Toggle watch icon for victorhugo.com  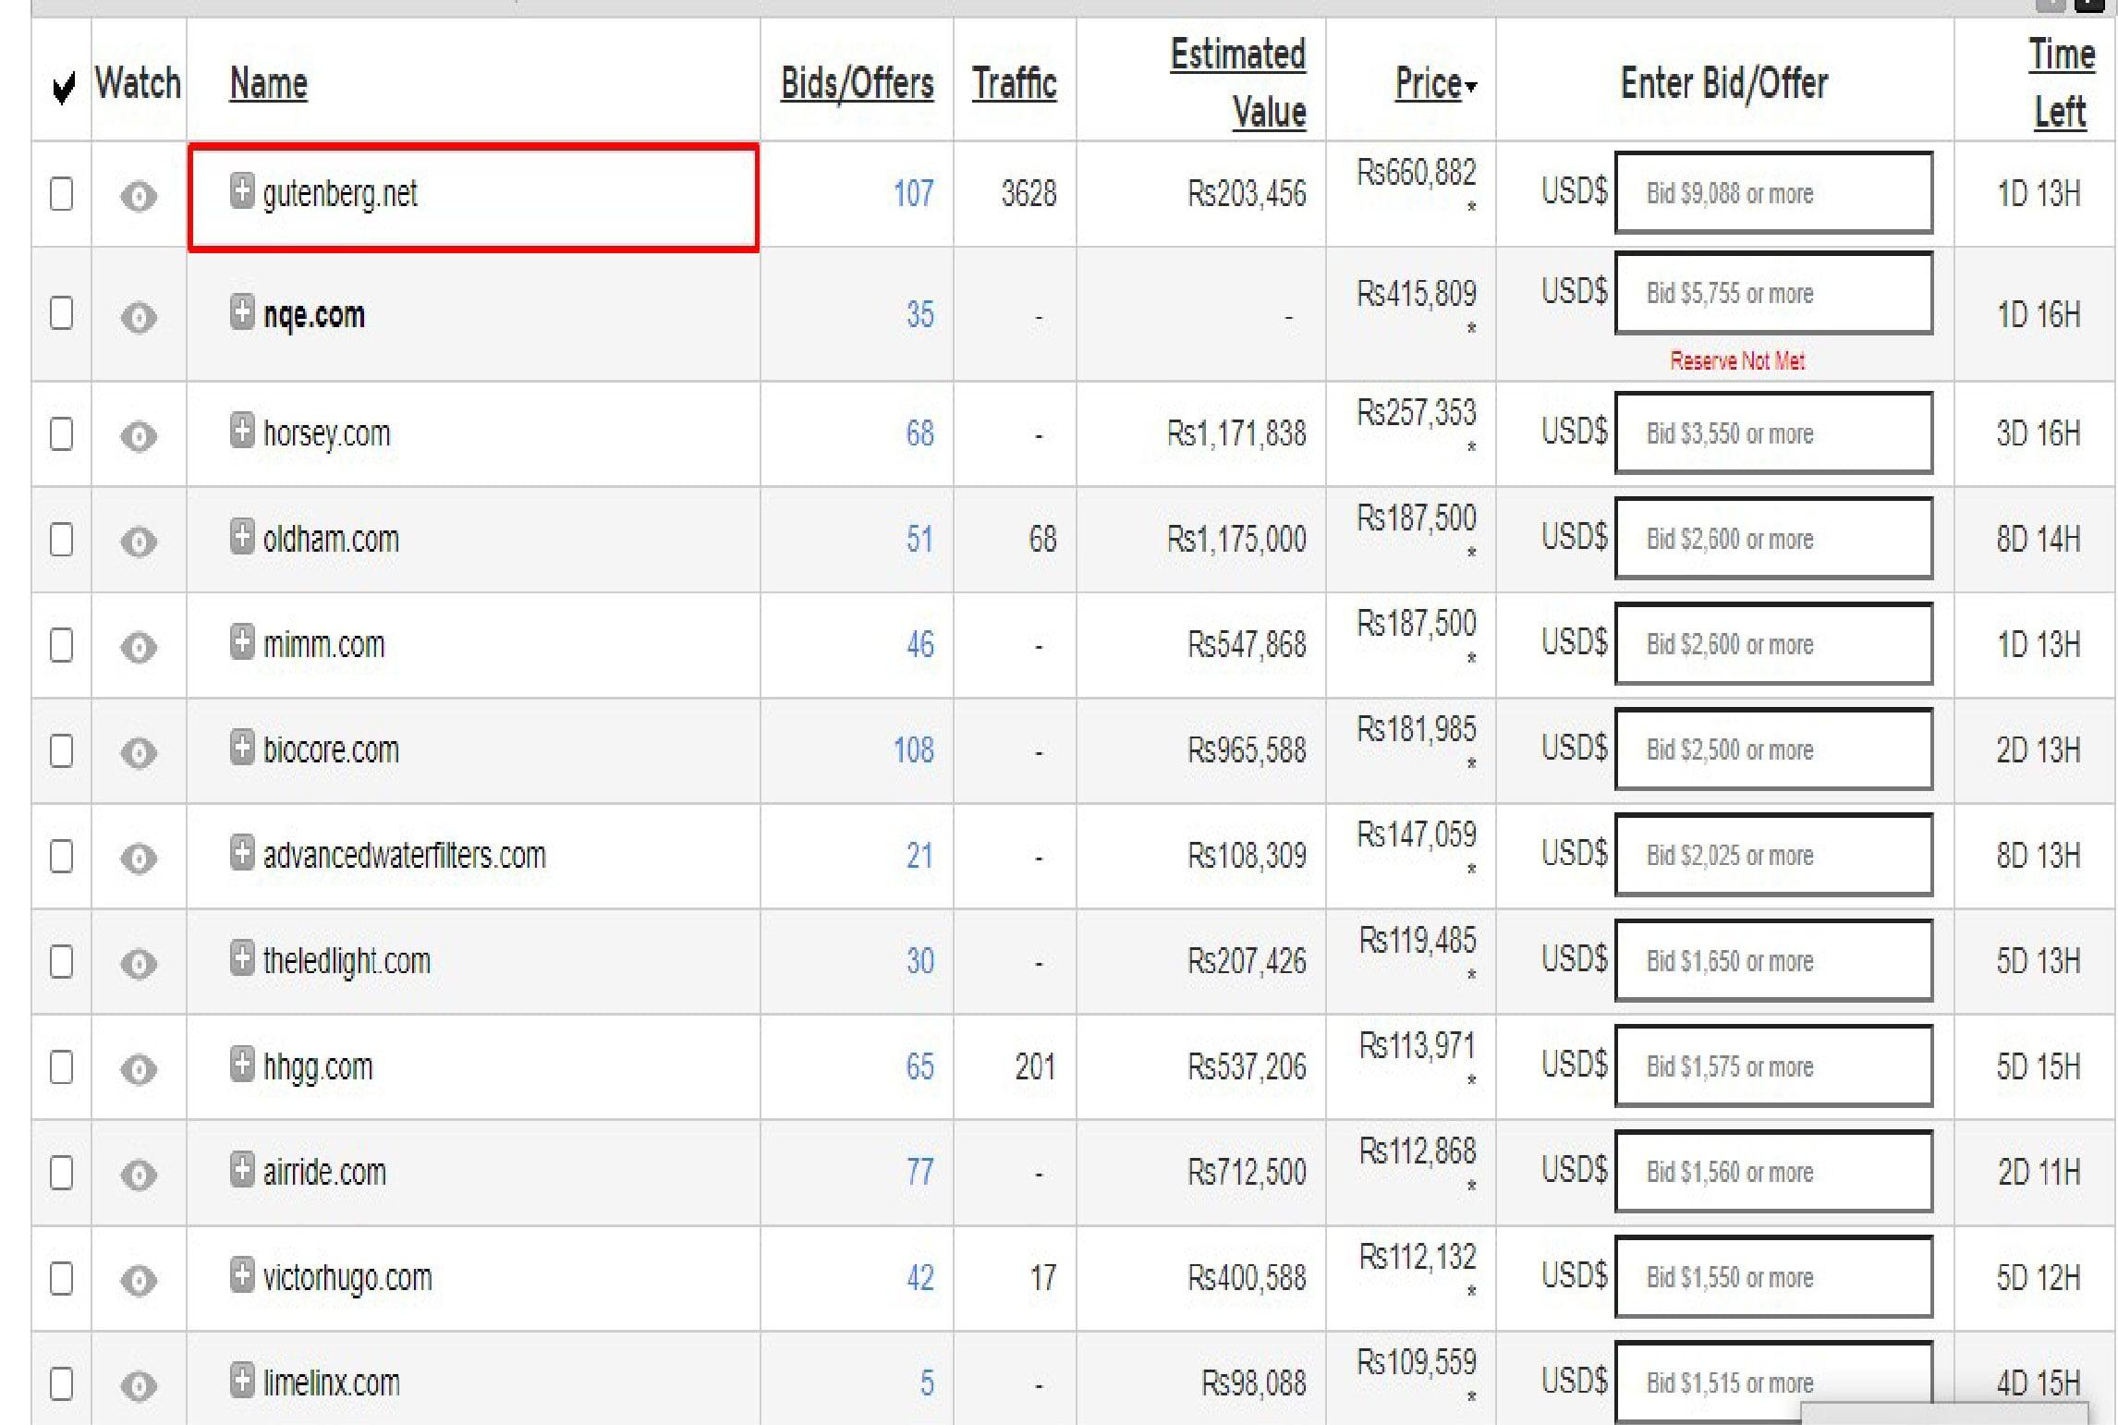coord(138,1279)
